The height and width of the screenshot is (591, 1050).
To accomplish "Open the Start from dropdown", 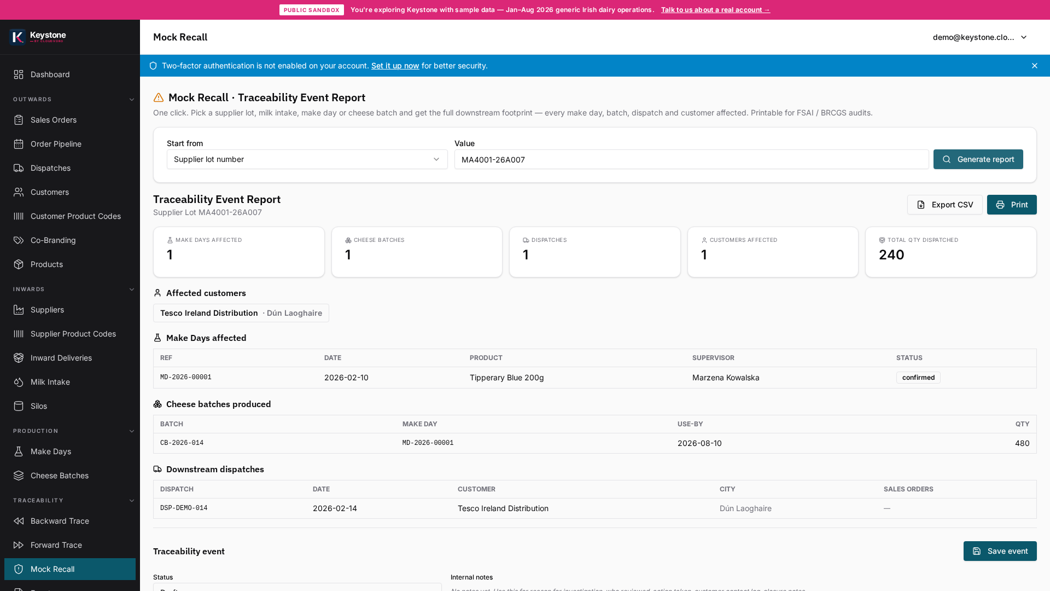I will point(307,159).
